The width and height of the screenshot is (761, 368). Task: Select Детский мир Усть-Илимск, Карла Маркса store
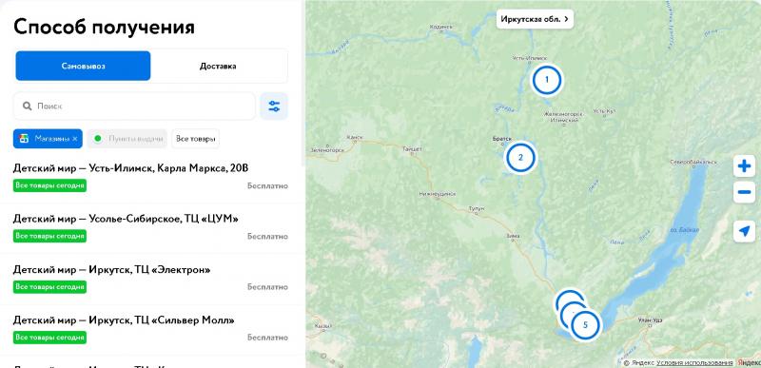[x=151, y=177]
